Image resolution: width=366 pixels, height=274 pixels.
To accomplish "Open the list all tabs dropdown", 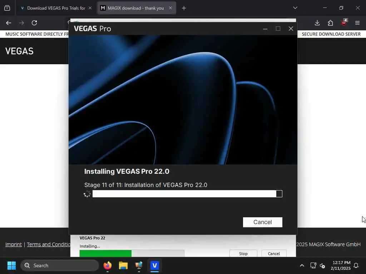I will [x=295, y=8].
